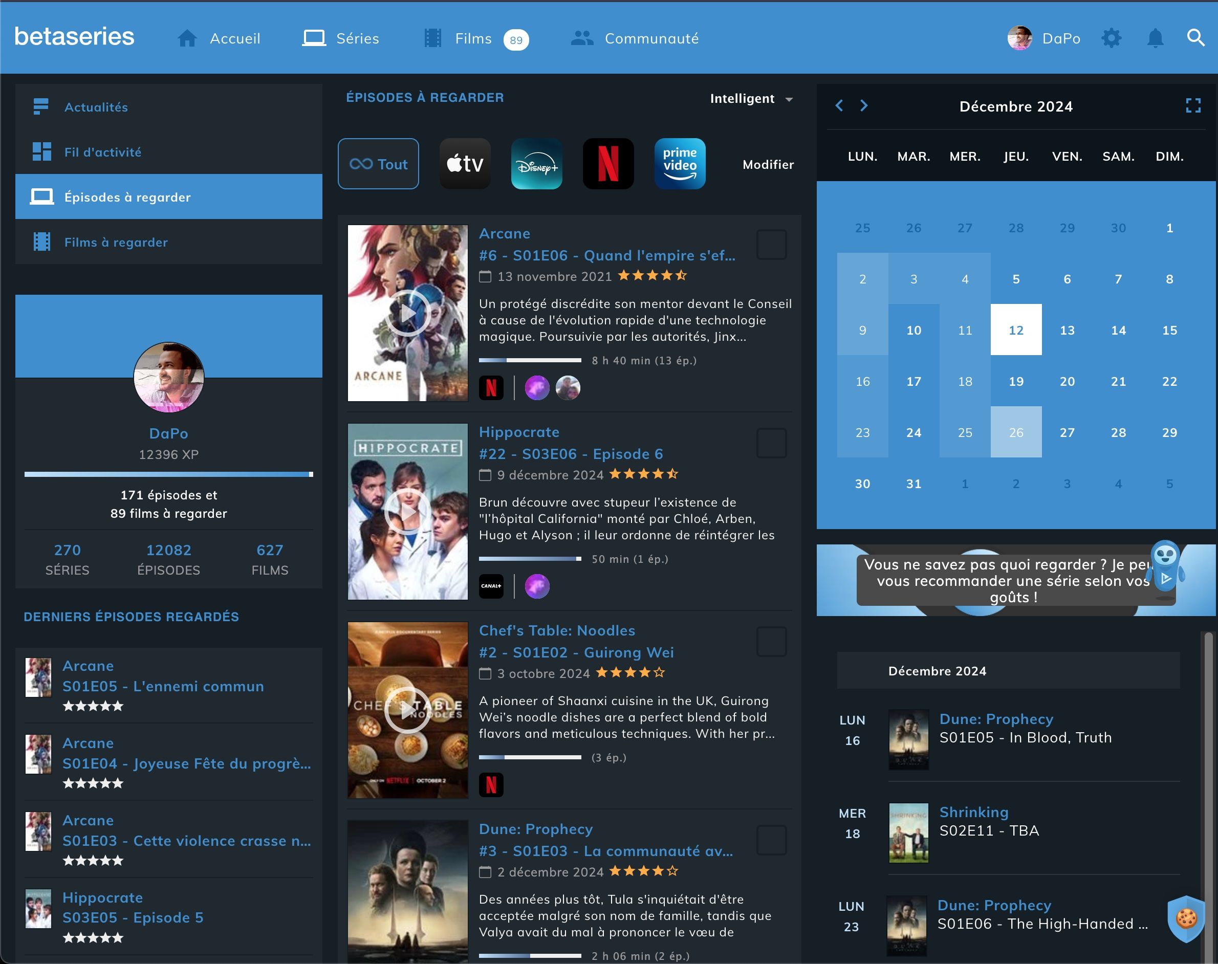Image resolution: width=1218 pixels, height=964 pixels.
Task: Check off Chef's Table Noodles S01E02
Action: pos(771,642)
